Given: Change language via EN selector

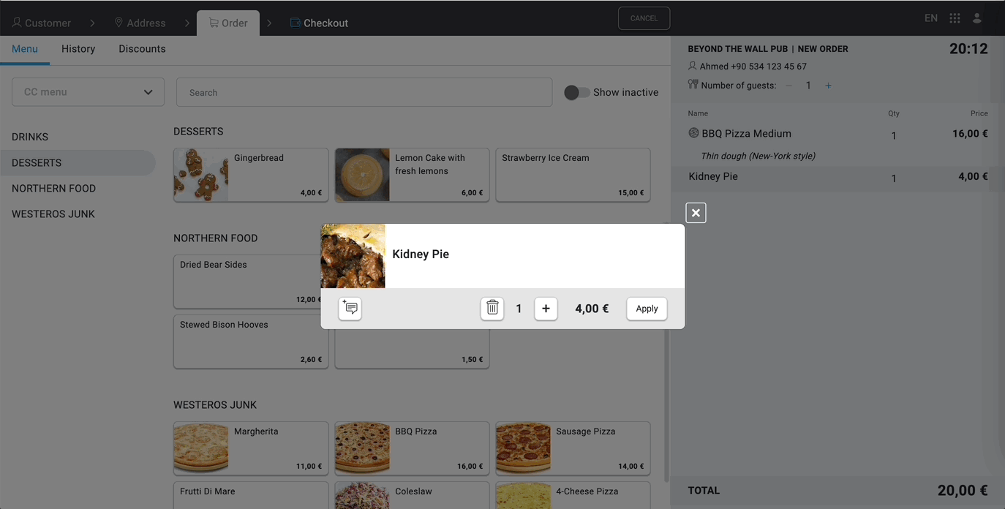Looking at the screenshot, I should [x=930, y=18].
